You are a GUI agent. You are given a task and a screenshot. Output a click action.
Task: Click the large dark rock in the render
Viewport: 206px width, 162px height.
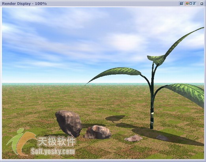tap(69, 123)
